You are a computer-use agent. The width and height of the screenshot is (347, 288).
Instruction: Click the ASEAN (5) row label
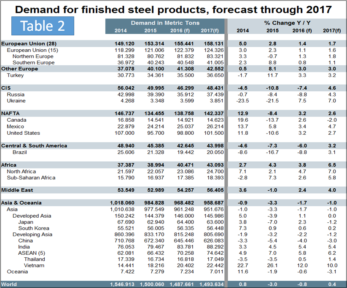pos(32,253)
